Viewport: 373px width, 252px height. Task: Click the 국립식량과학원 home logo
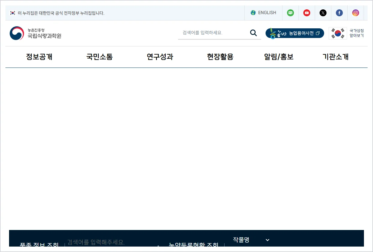pyautogui.click(x=35, y=33)
